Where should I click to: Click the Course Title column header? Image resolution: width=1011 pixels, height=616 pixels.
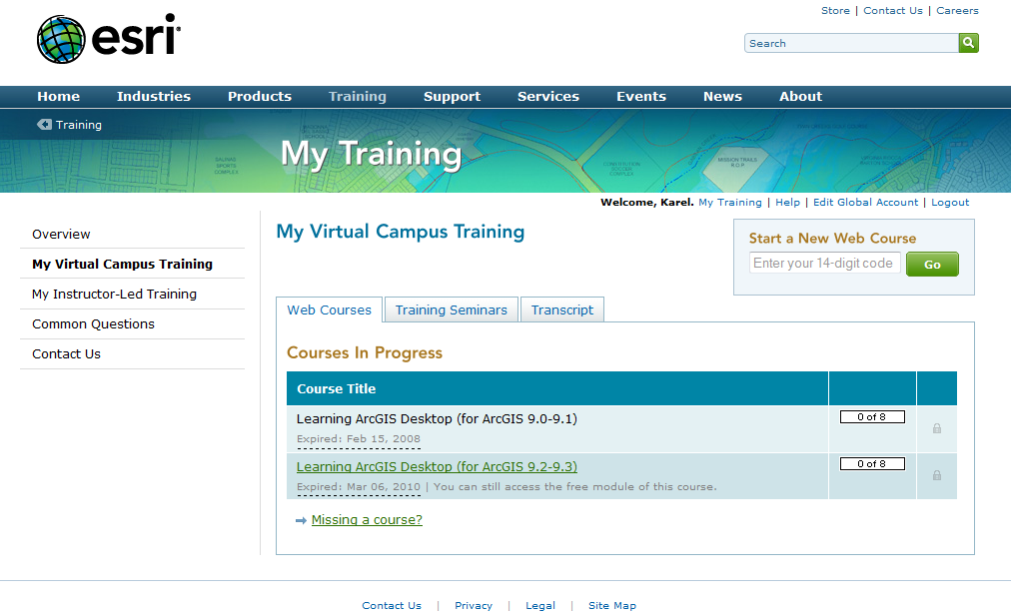[x=336, y=388]
